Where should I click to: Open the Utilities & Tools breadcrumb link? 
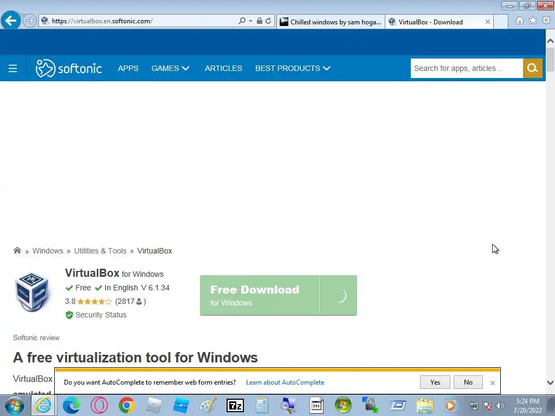pyautogui.click(x=100, y=251)
